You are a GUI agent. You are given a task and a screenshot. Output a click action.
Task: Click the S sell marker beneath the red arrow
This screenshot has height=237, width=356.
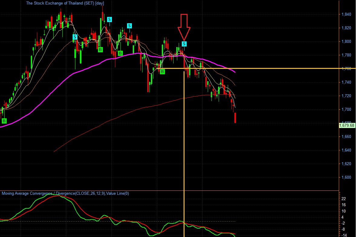pos(184,44)
